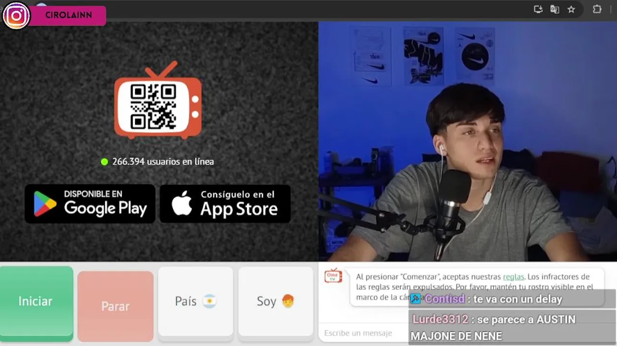Click the CIROLAINN Instagram handle label
The height and width of the screenshot is (346, 617).
point(68,15)
